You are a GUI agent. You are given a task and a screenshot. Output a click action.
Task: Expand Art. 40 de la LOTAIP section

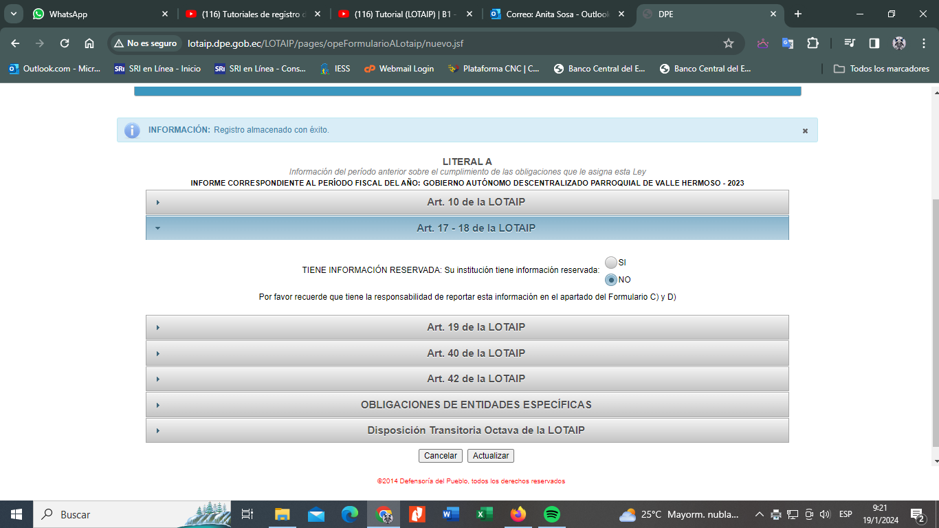click(467, 353)
